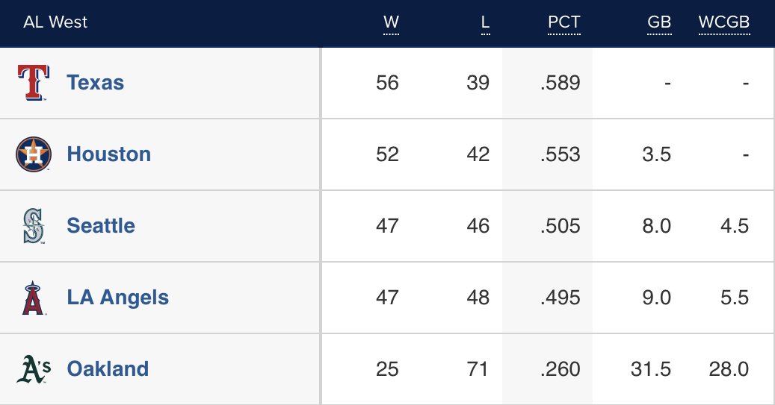
Task: Click the PCT column header
Action: 564,22
